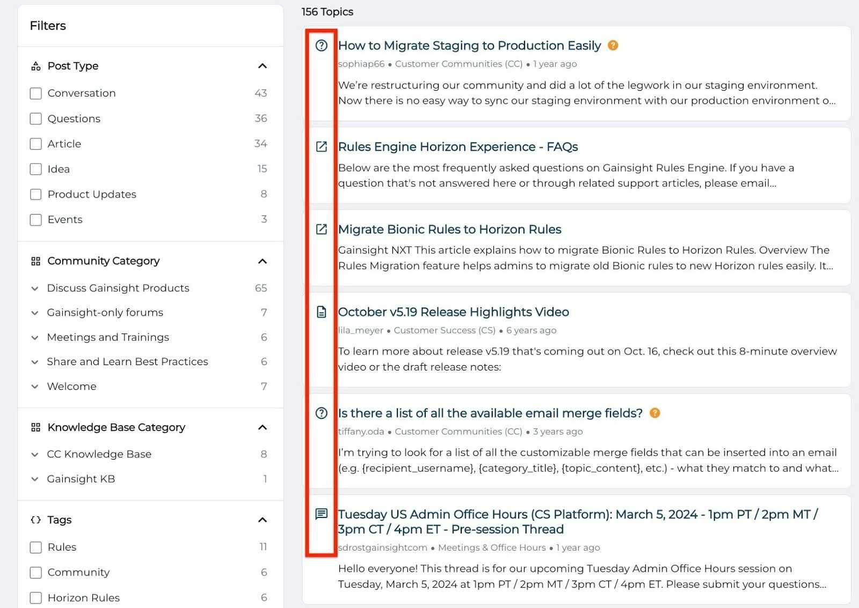The width and height of the screenshot is (859, 608).
Task: Tick the Horizon Rules tag checkbox
Action: [x=36, y=597]
